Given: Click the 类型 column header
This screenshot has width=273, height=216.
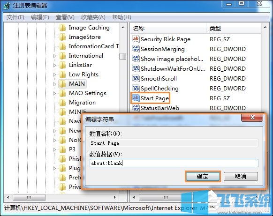Looking at the screenshot, I should pyautogui.click(x=234, y=28).
